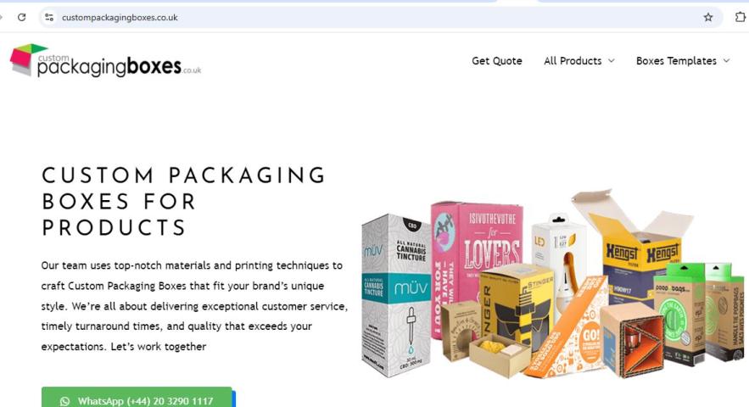This screenshot has width=749, height=407.
Task: Click the Custom Packaging Boxes for Products heading
Action: (184, 202)
